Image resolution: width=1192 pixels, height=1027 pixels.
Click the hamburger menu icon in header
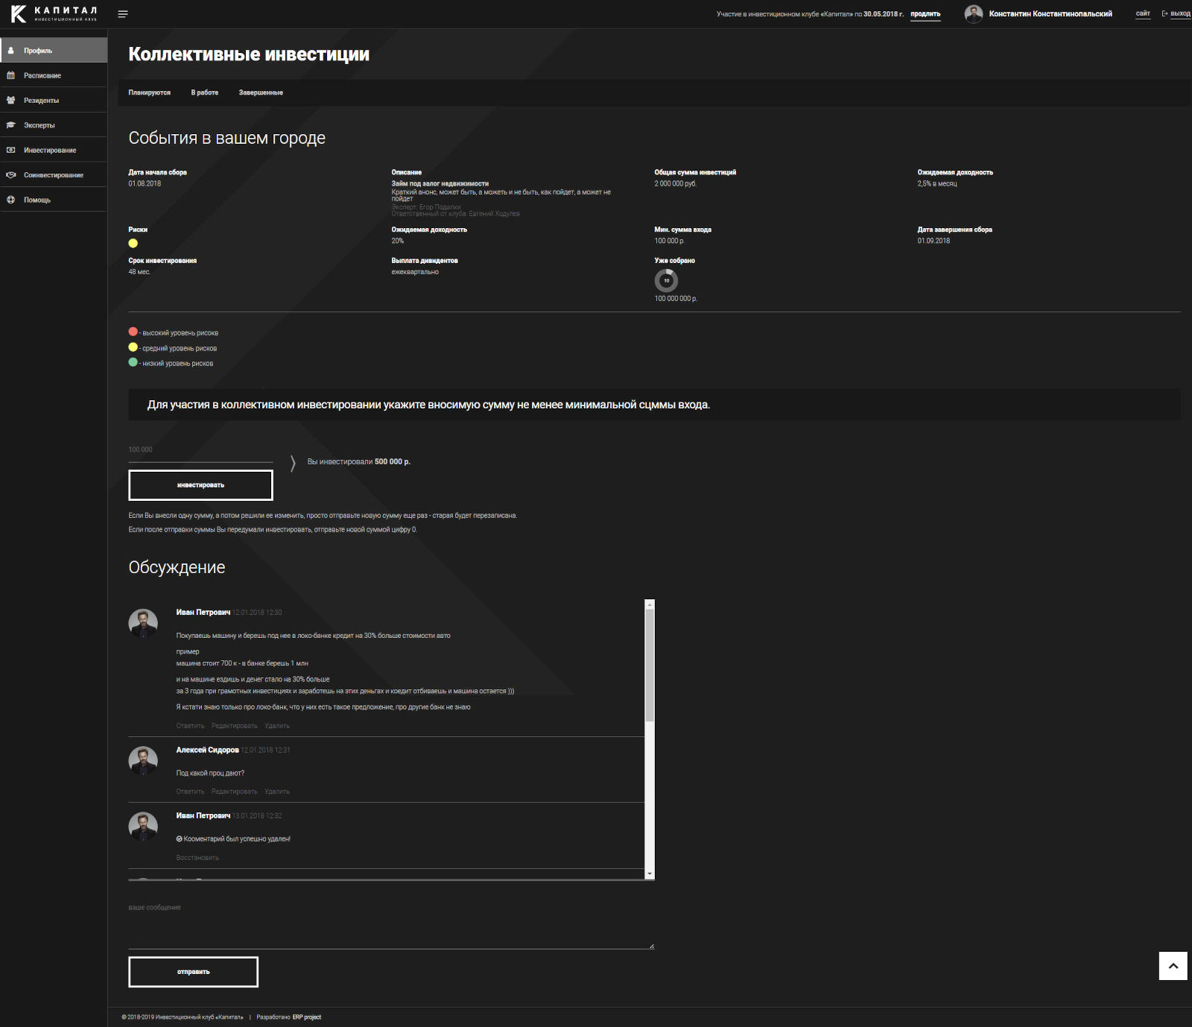pos(123,14)
